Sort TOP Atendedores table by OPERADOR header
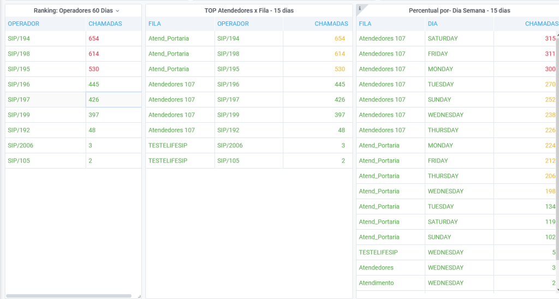559x299 pixels. (233, 24)
